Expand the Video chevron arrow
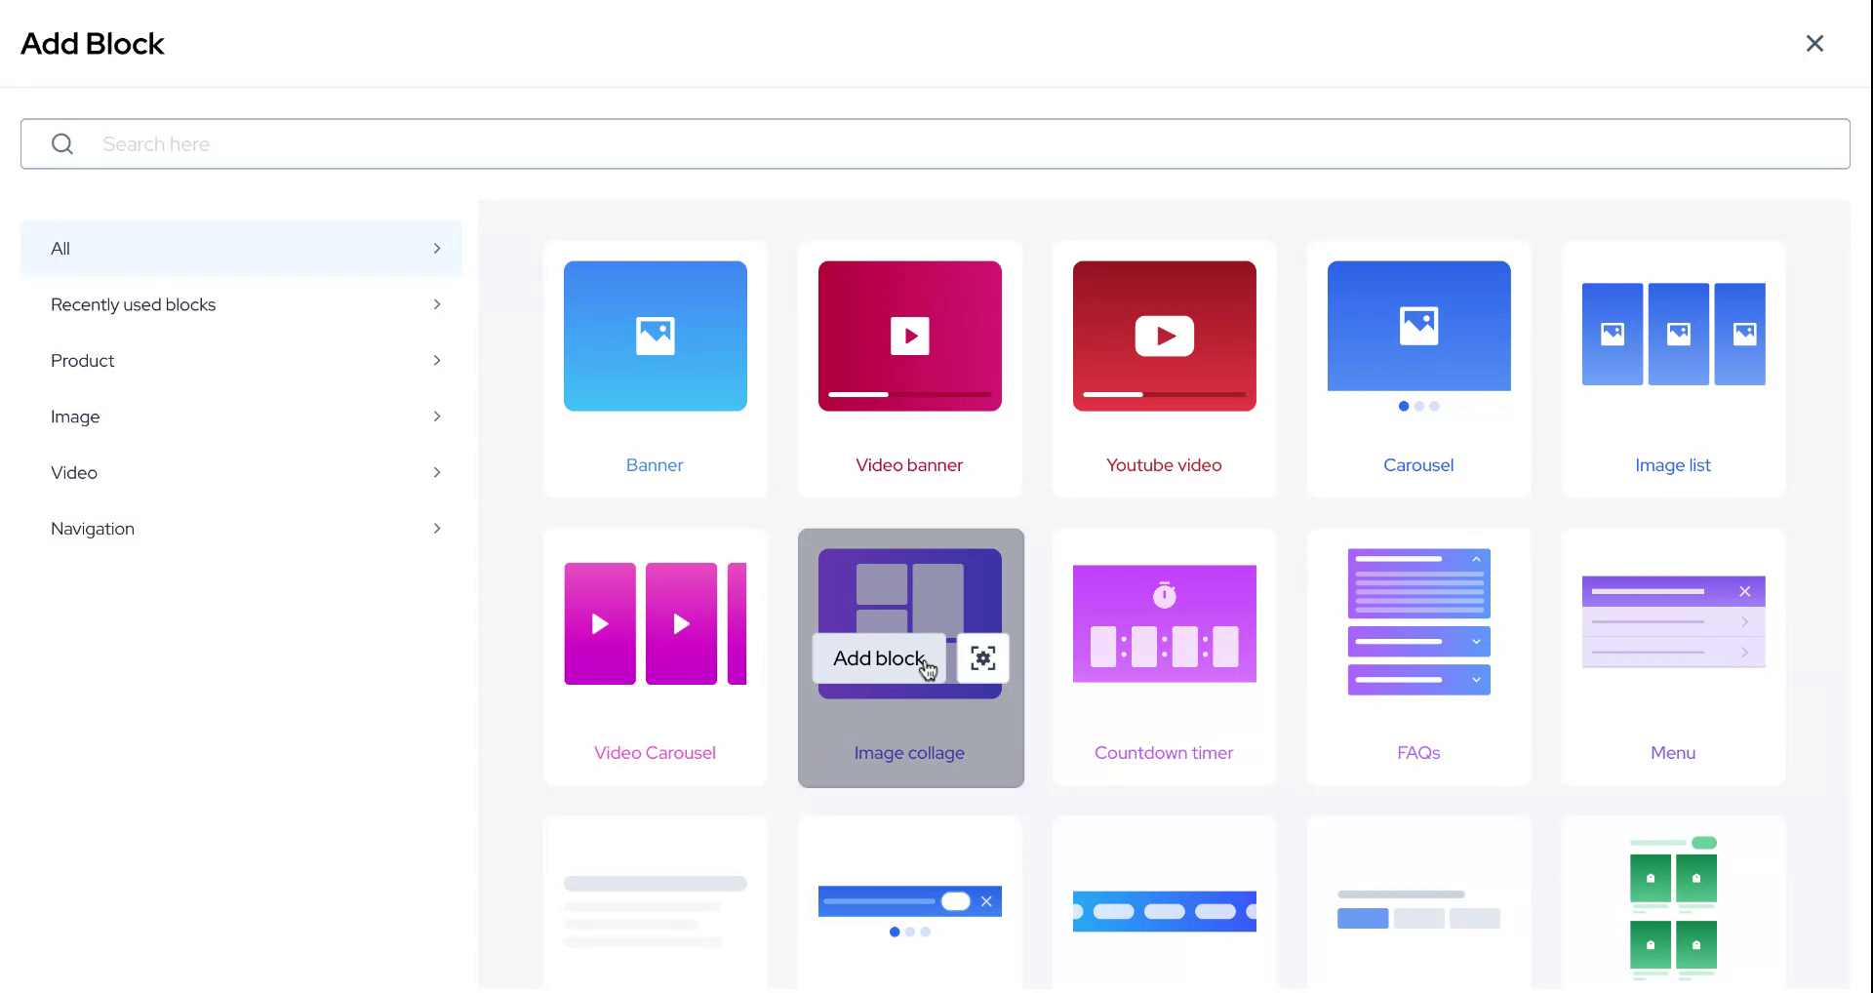This screenshot has width=1873, height=993. pos(437,472)
